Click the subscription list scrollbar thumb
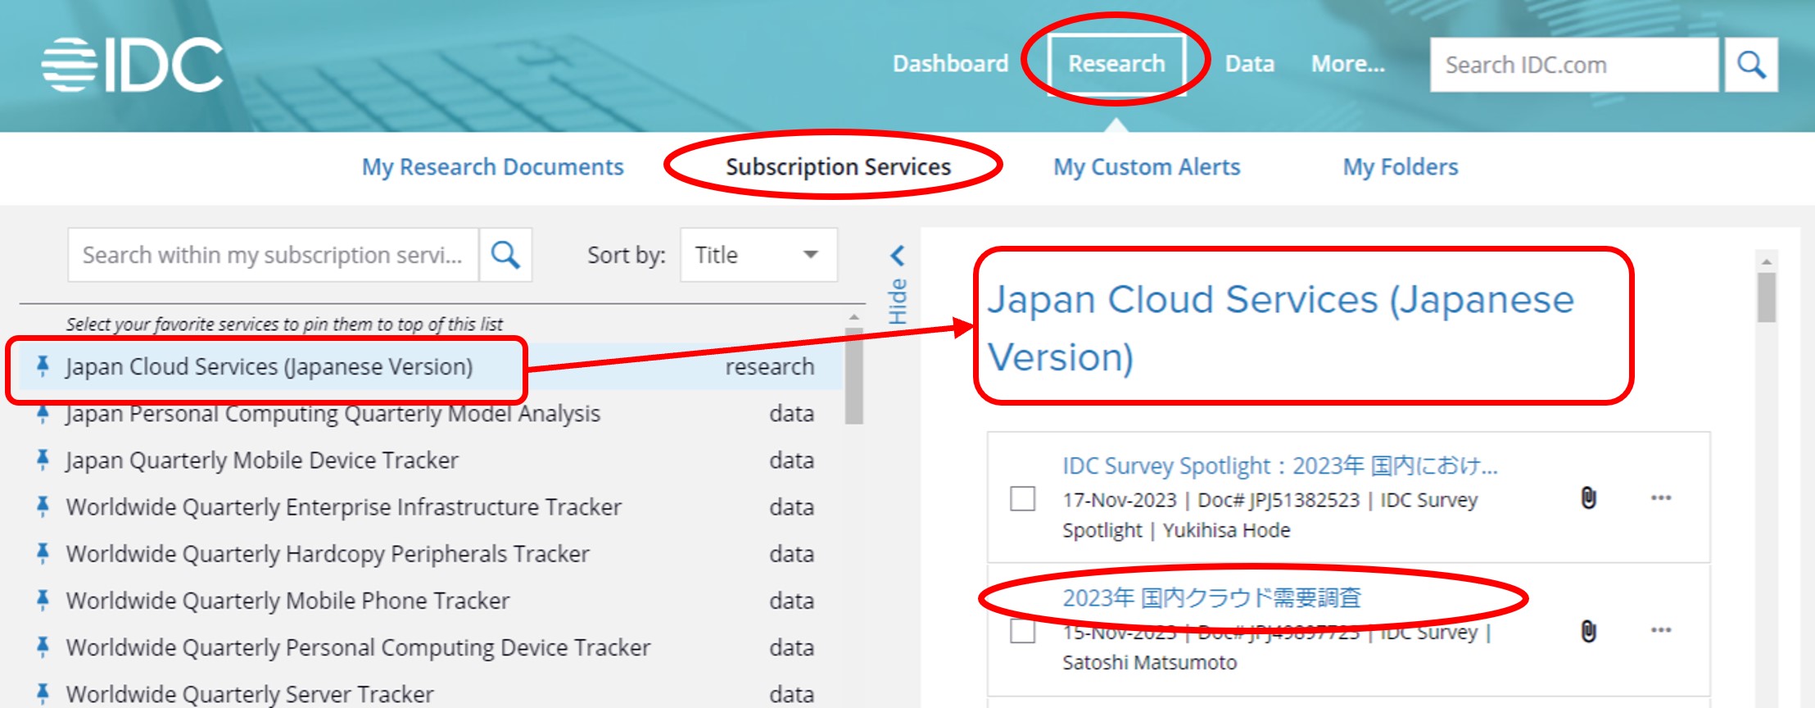This screenshot has width=1815, height=708. pyautogui.click(x=854, y=376)
